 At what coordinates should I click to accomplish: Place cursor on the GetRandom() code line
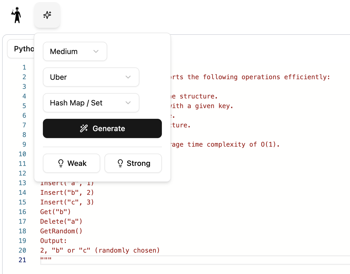click(61, 231)
